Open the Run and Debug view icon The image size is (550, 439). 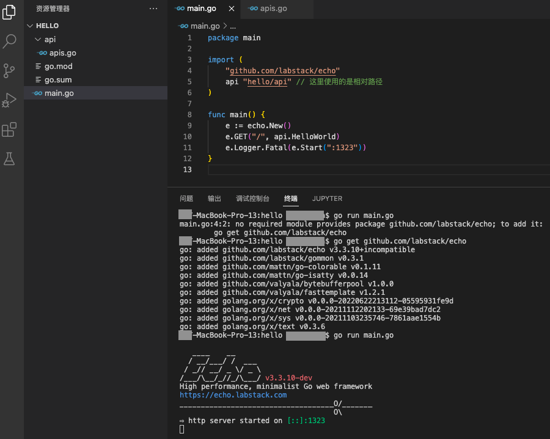(9, 100)
